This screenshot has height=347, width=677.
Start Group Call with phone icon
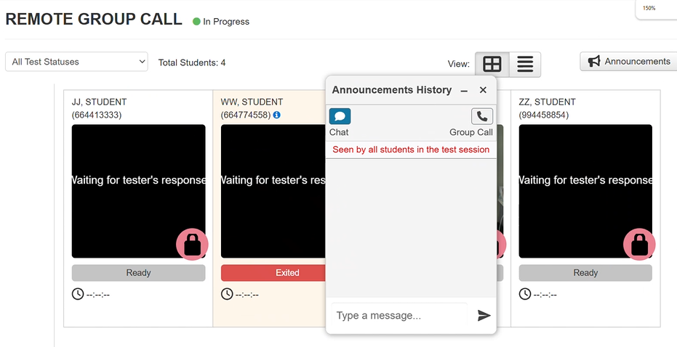pos(482,116)
